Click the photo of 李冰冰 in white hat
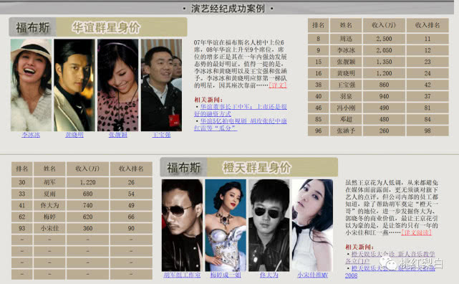This screenshot has width=459, height=284. [31, 85]
